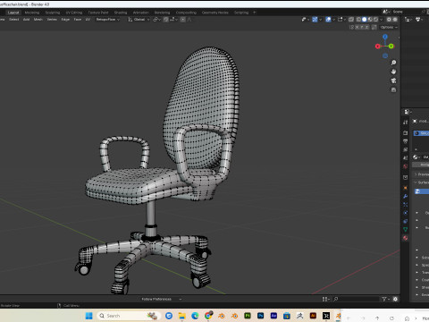Open the green Object Data tab icon

405,230
